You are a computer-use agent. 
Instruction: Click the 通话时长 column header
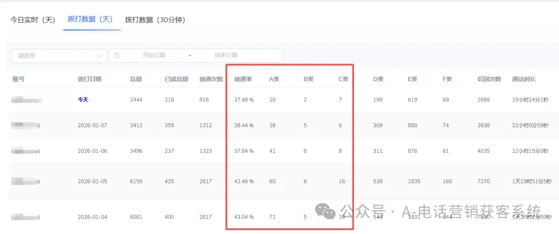pos(524,79)
